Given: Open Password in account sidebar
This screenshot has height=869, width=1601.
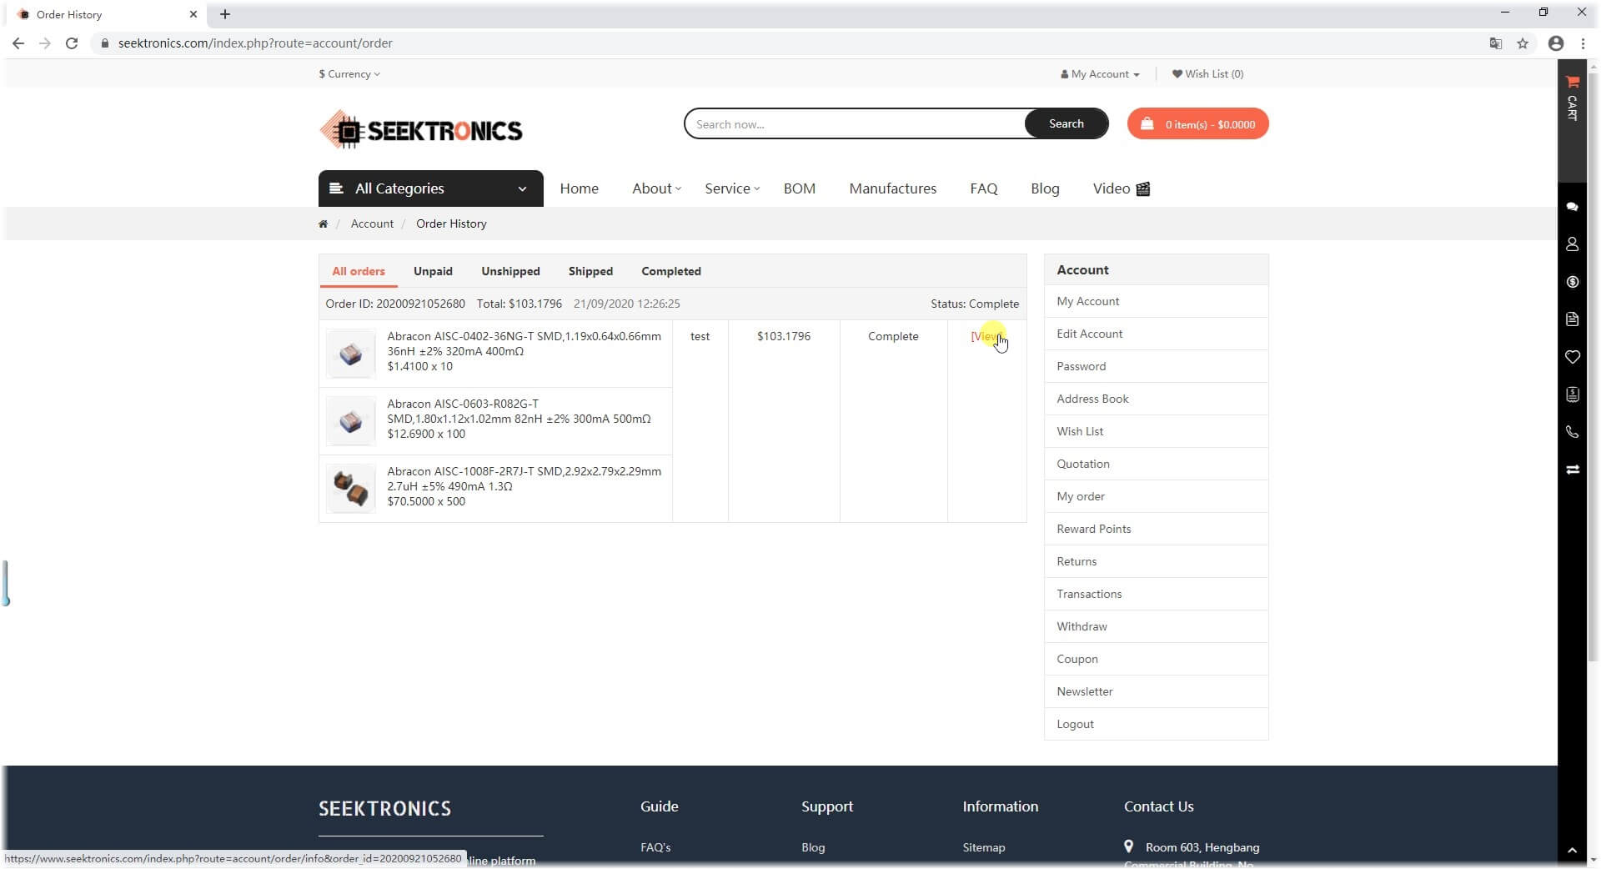Looking at the screenshot, I should [1156, 366].
